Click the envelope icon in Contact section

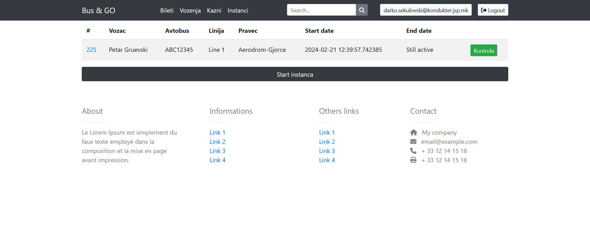pos(413,142)
